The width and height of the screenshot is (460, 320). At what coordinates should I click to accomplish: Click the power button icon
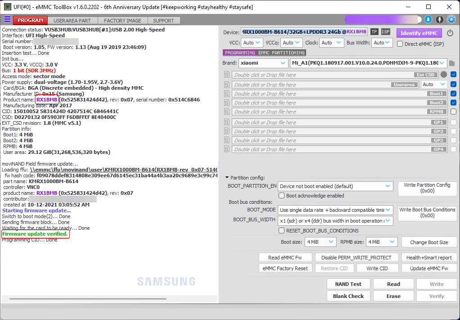pyautogui.click(x=450, y=33)
